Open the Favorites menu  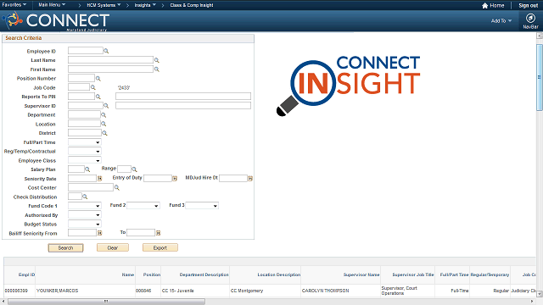pos(14,5)
